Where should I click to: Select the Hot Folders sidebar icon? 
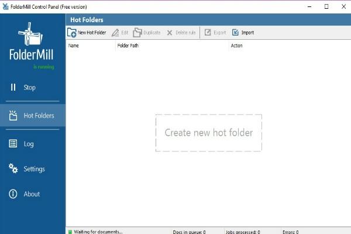click(13, 115)
